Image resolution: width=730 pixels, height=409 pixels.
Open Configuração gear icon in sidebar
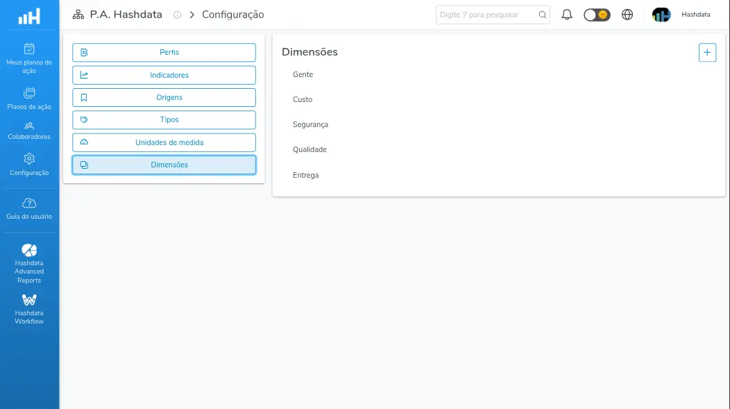(29, 159)
